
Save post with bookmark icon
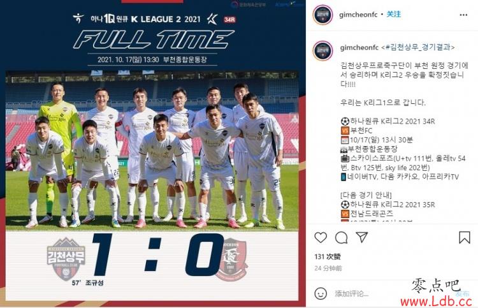464,237
